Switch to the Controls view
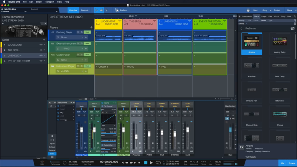Viewport: 297px width, 167px height. pyautogui.click(x=85, y=10)
